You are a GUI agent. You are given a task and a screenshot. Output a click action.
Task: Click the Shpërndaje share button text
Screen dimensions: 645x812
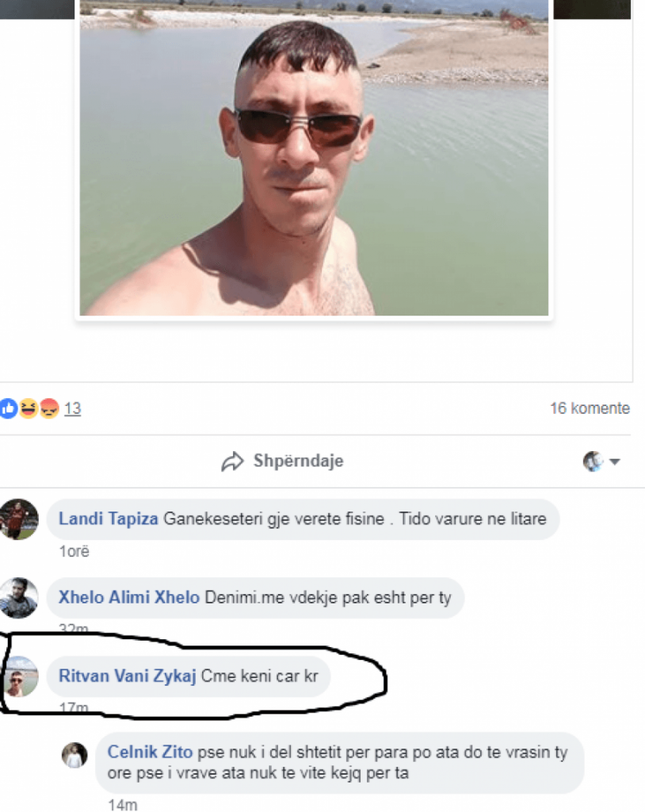298,461
